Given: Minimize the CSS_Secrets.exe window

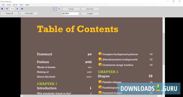Looking at the screenshot, I should click(x=167, y=1).
